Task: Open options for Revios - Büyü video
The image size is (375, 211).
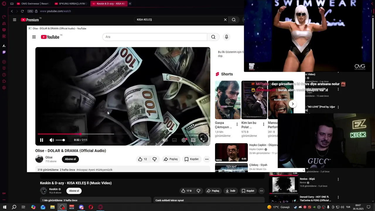Action: coord(338,179)
